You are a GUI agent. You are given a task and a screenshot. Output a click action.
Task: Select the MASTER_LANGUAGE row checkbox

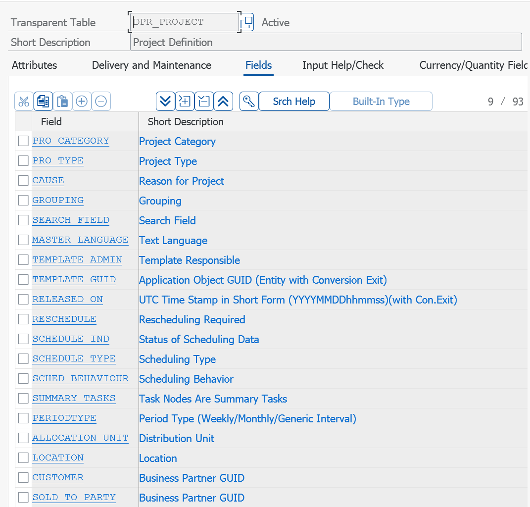click(x=23, y=240)
